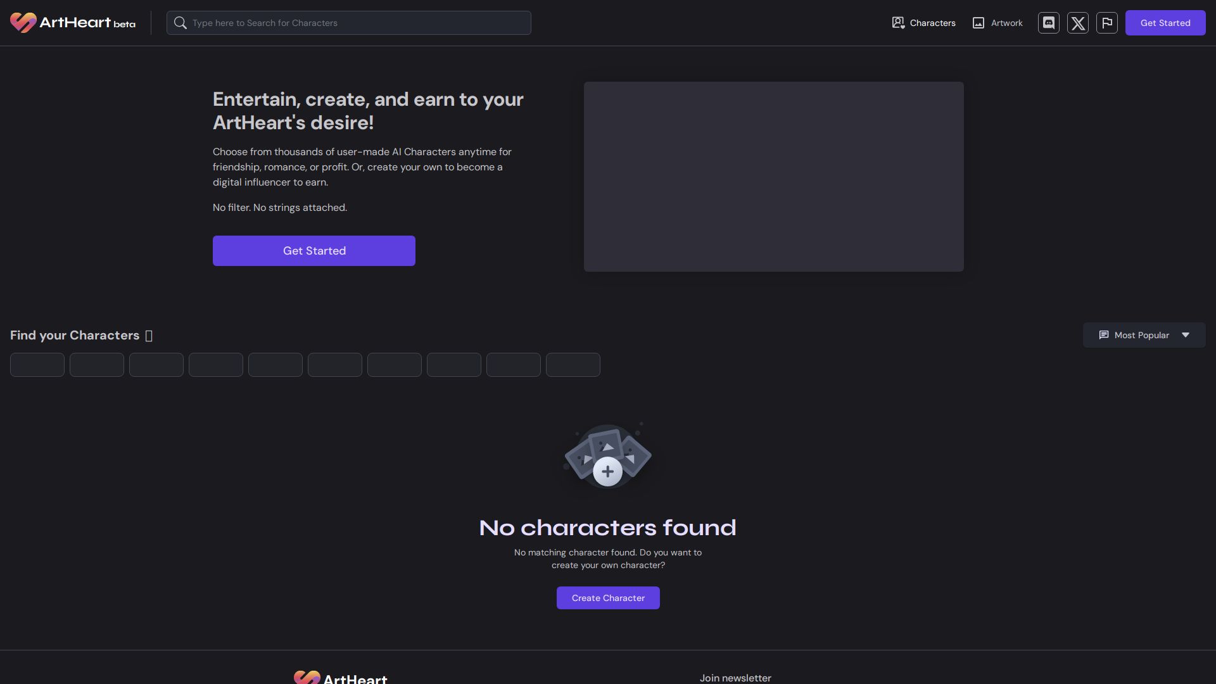1216x684 pixels.
Task: Open the X (Twitter) icon
Action: [1078, 23]
